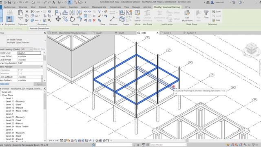Click the user account icon for c.marriott
261x147 pixels.
pos(212,2)
